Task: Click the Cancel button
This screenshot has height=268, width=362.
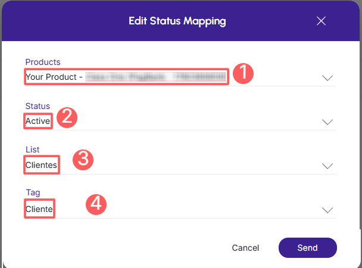Action: coord(245,248)
